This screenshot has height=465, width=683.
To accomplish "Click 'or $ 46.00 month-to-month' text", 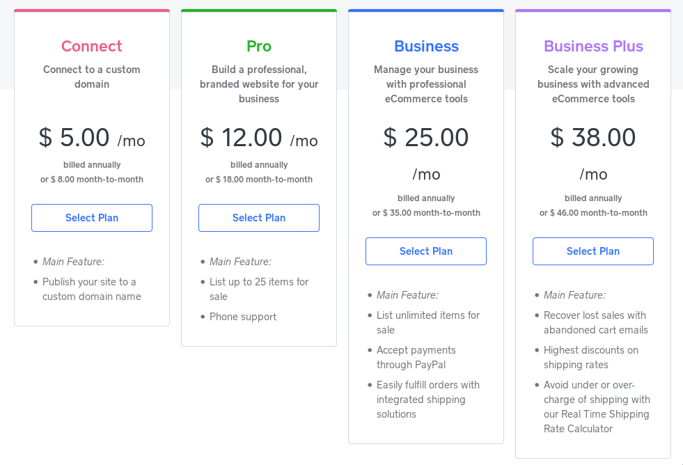I will pos(593,213).
